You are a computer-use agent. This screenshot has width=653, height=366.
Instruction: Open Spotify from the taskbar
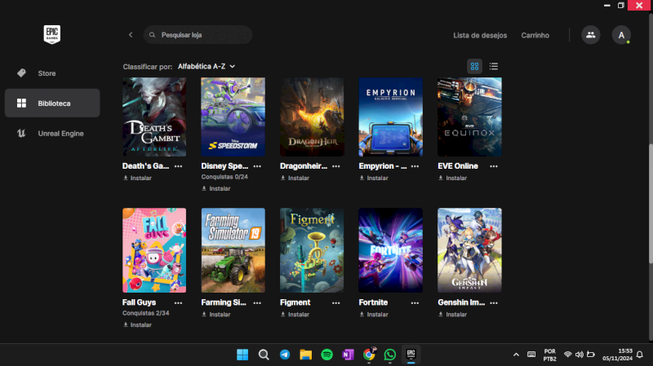pos(326,355)
